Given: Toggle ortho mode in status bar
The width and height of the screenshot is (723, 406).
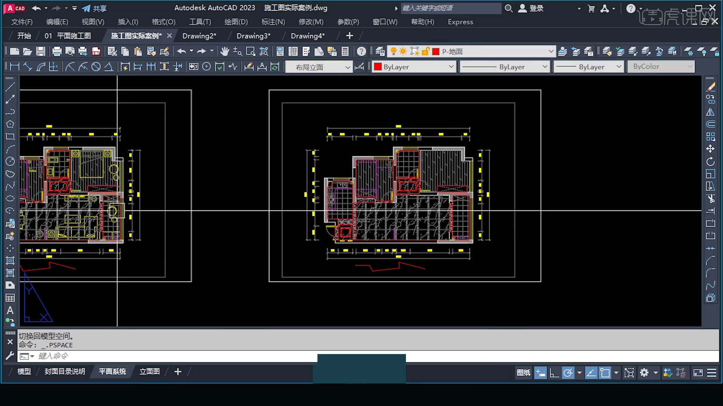Looking at the screenshot, I should tap(554, 373).
